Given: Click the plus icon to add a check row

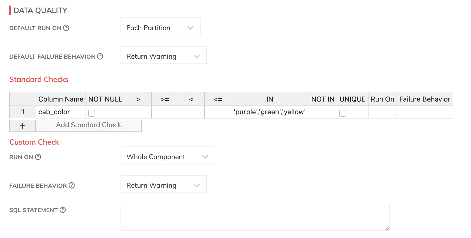Looking at the screenshot, I should coord(23,126).
